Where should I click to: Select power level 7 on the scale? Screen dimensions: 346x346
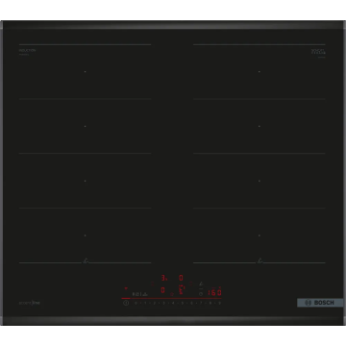click(201, 303)
